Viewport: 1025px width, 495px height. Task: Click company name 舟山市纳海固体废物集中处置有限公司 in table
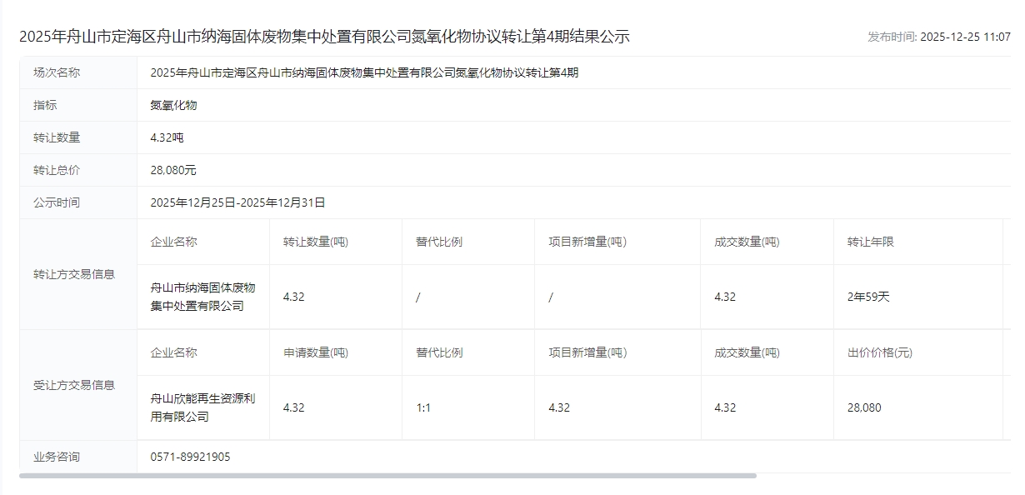202,297
